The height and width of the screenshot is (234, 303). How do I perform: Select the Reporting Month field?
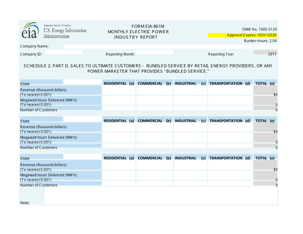point(155,52)
